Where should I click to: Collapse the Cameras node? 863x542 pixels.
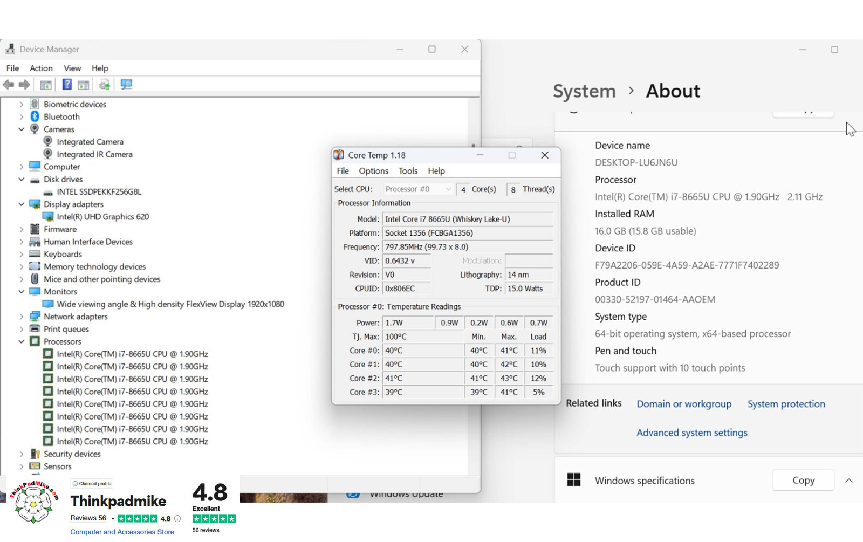(x=22, y=129)
